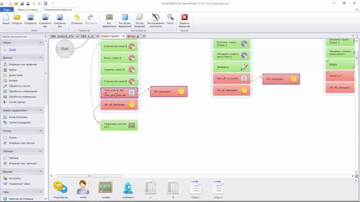This screenshot has width=360, height=202.
Task: Close the @man_q tab
Action: coord(144,36)
